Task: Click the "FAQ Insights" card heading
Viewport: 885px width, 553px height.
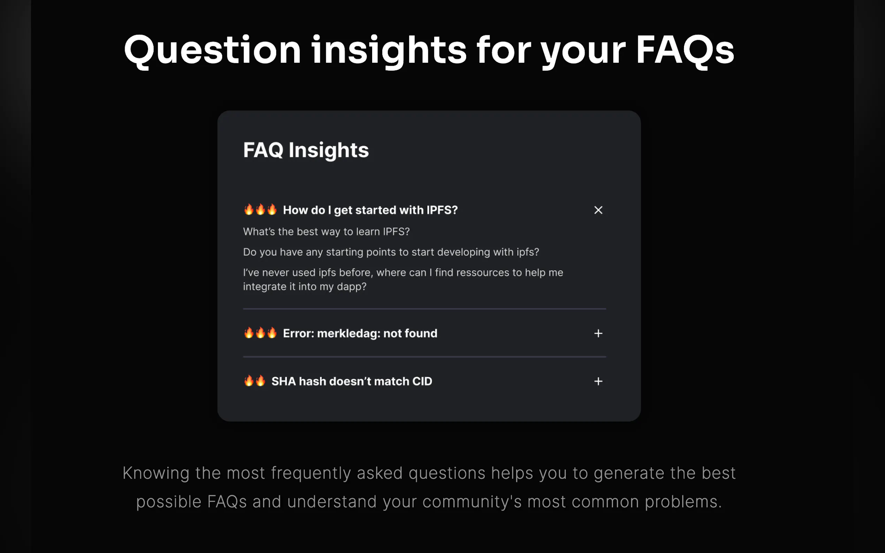Action: tap(306, 150)
